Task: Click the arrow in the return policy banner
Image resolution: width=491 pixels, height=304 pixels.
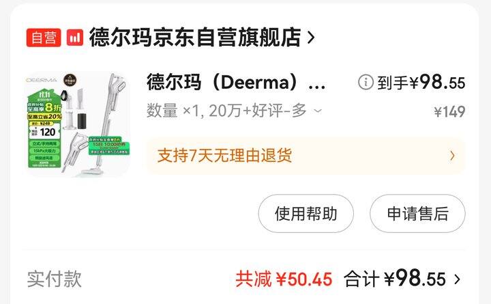Action: 452,156
